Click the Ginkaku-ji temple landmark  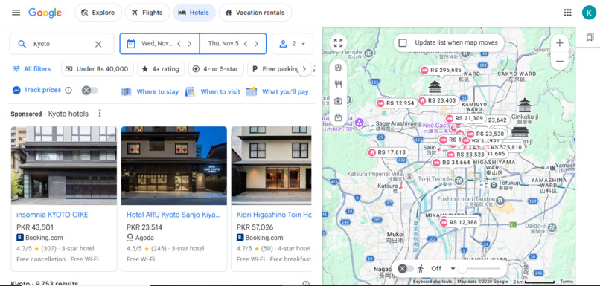524,105
